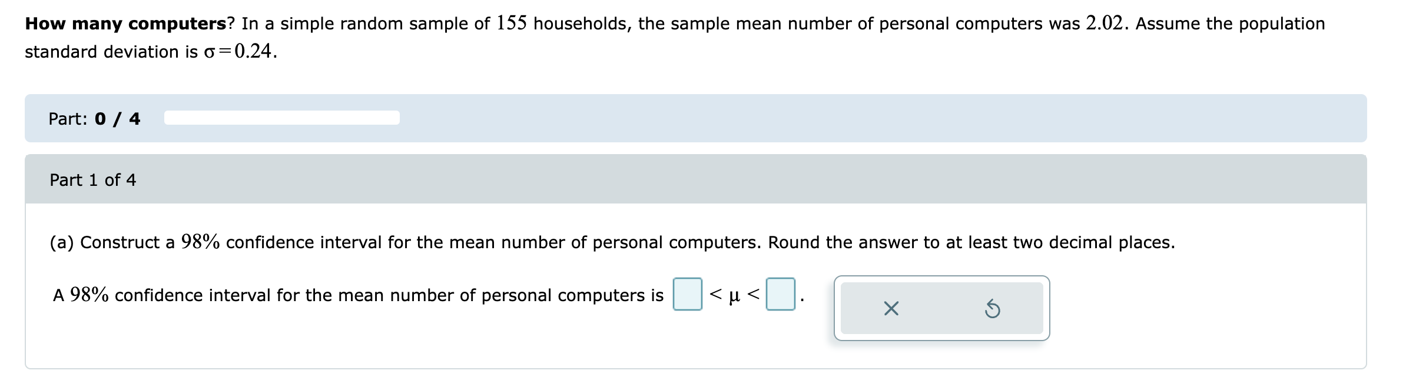
Task: Click the Part 1 of 4 section title
Action: pyautogui.click(x=91, y=179)
